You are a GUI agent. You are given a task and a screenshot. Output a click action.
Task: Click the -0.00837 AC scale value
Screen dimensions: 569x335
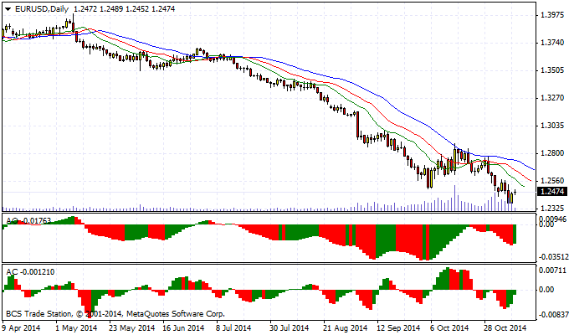(553, 315)
